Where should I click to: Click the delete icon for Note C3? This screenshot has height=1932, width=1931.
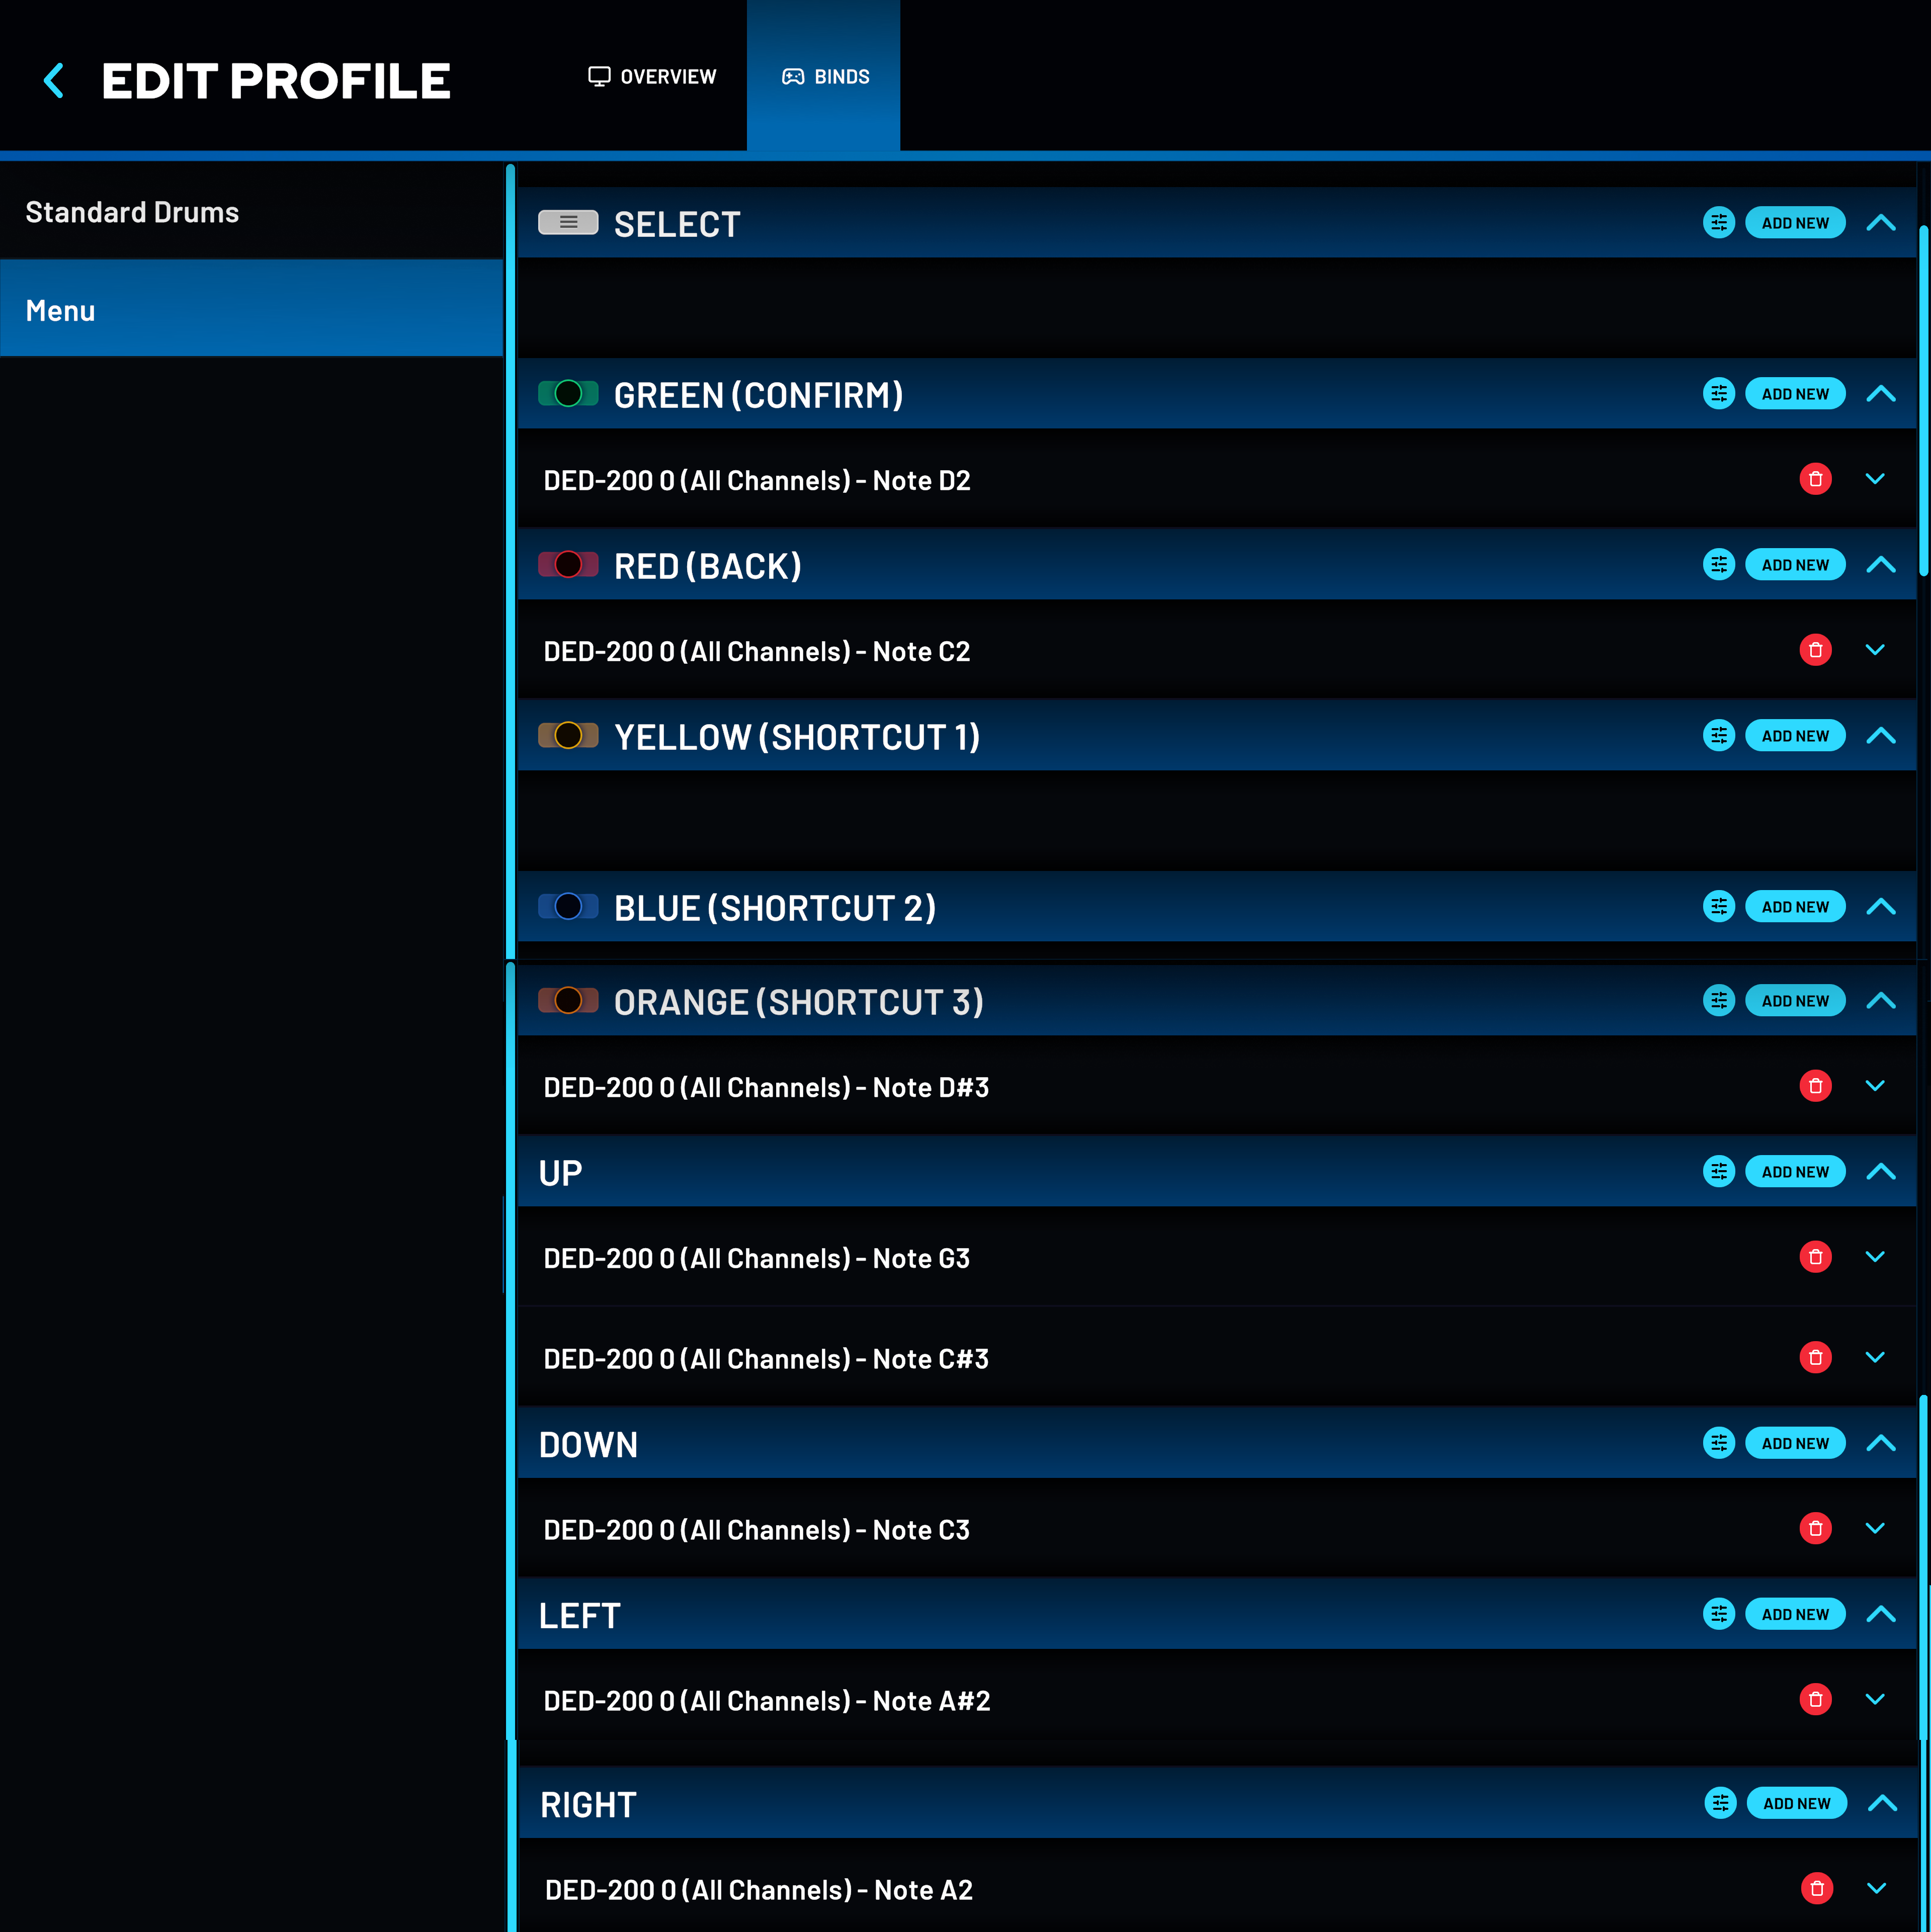[1818, 1527]
